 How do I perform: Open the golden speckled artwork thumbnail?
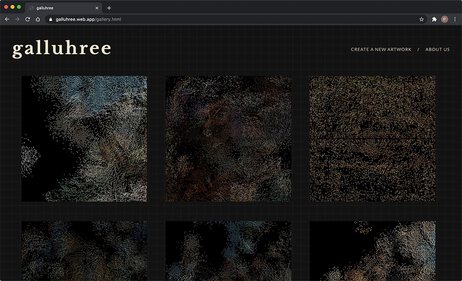[x=372, y=138]
